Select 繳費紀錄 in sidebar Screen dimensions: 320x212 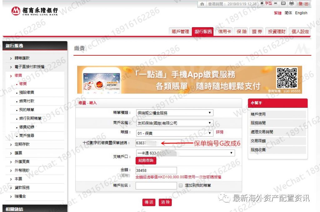[x=27, y=127]
